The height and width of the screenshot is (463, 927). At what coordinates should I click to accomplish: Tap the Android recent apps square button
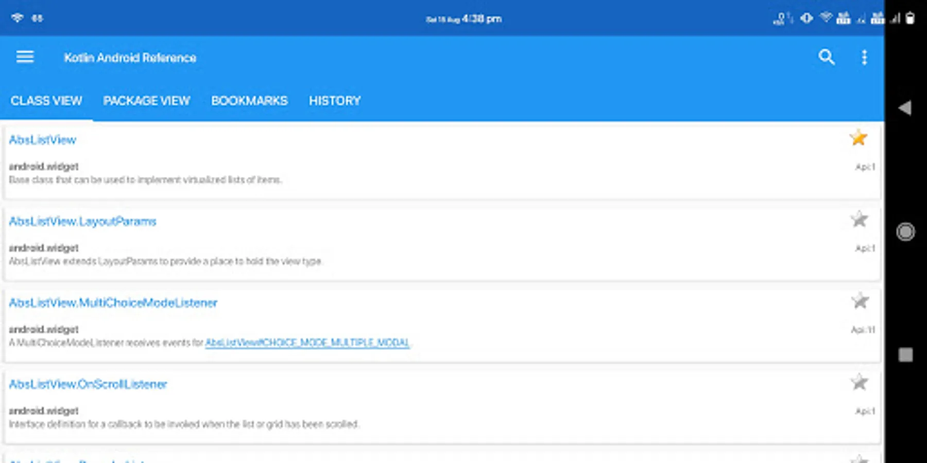pos(905,355)
